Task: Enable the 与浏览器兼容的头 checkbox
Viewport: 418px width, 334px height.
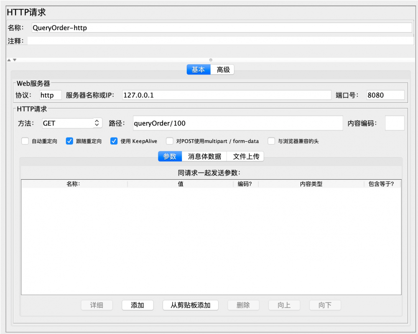Action: [271, 141]
